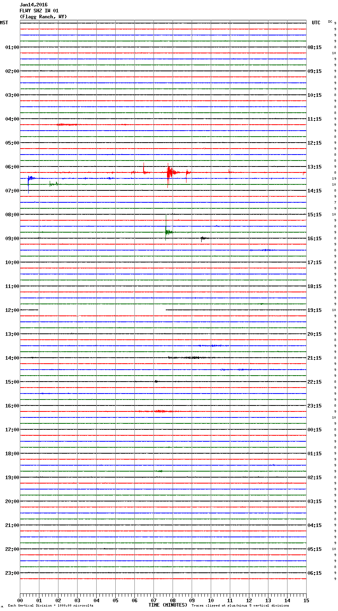Viewport: 338px width, 611px height.
Task: Click the DC value 7 in right column
Action: coord(335,202)
